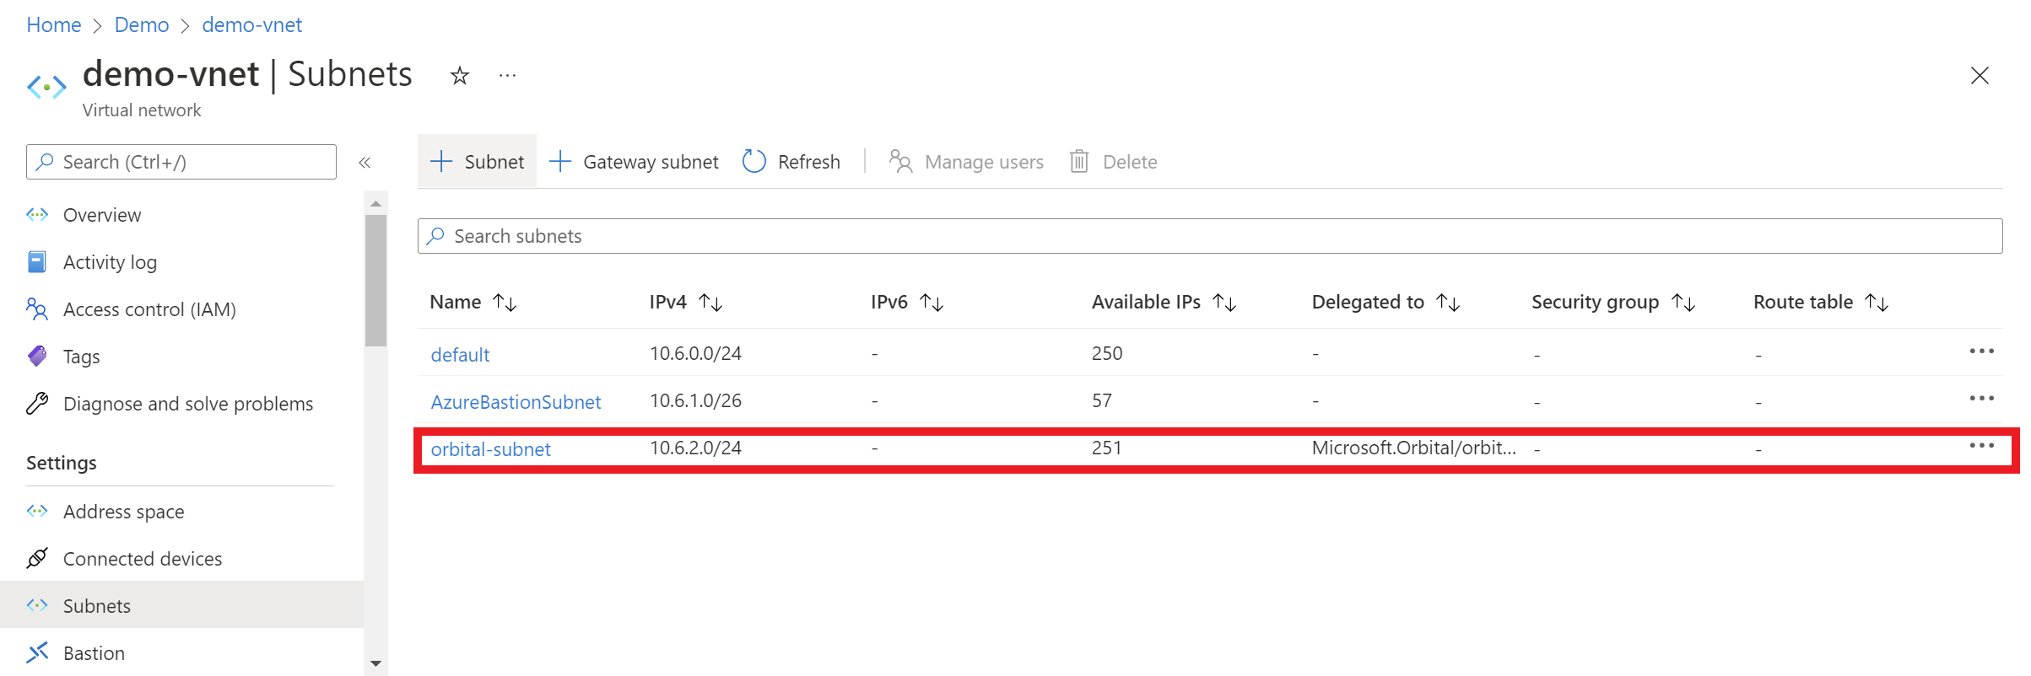Image resolution: width=2031 pixels, height=676 pixels.
Task: Click the sidebar scrollbar thumb
Action: (376, 281)
